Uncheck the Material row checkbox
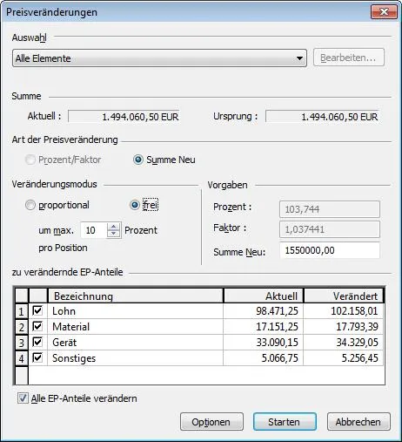Screen dimensions: 402x442 point(37,326)
